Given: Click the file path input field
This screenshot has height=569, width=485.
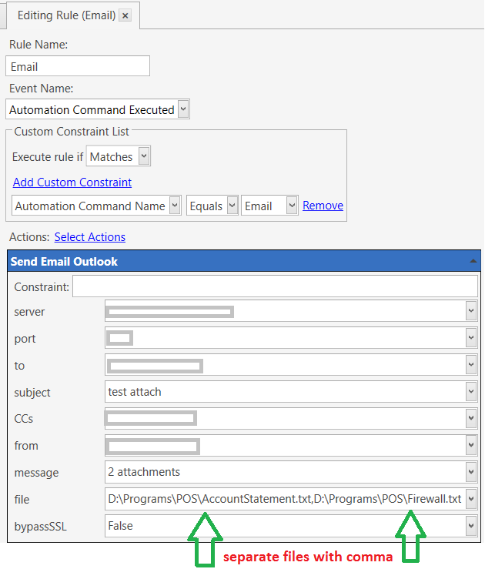Looking at the screenshot, I should tap(285, 500).
